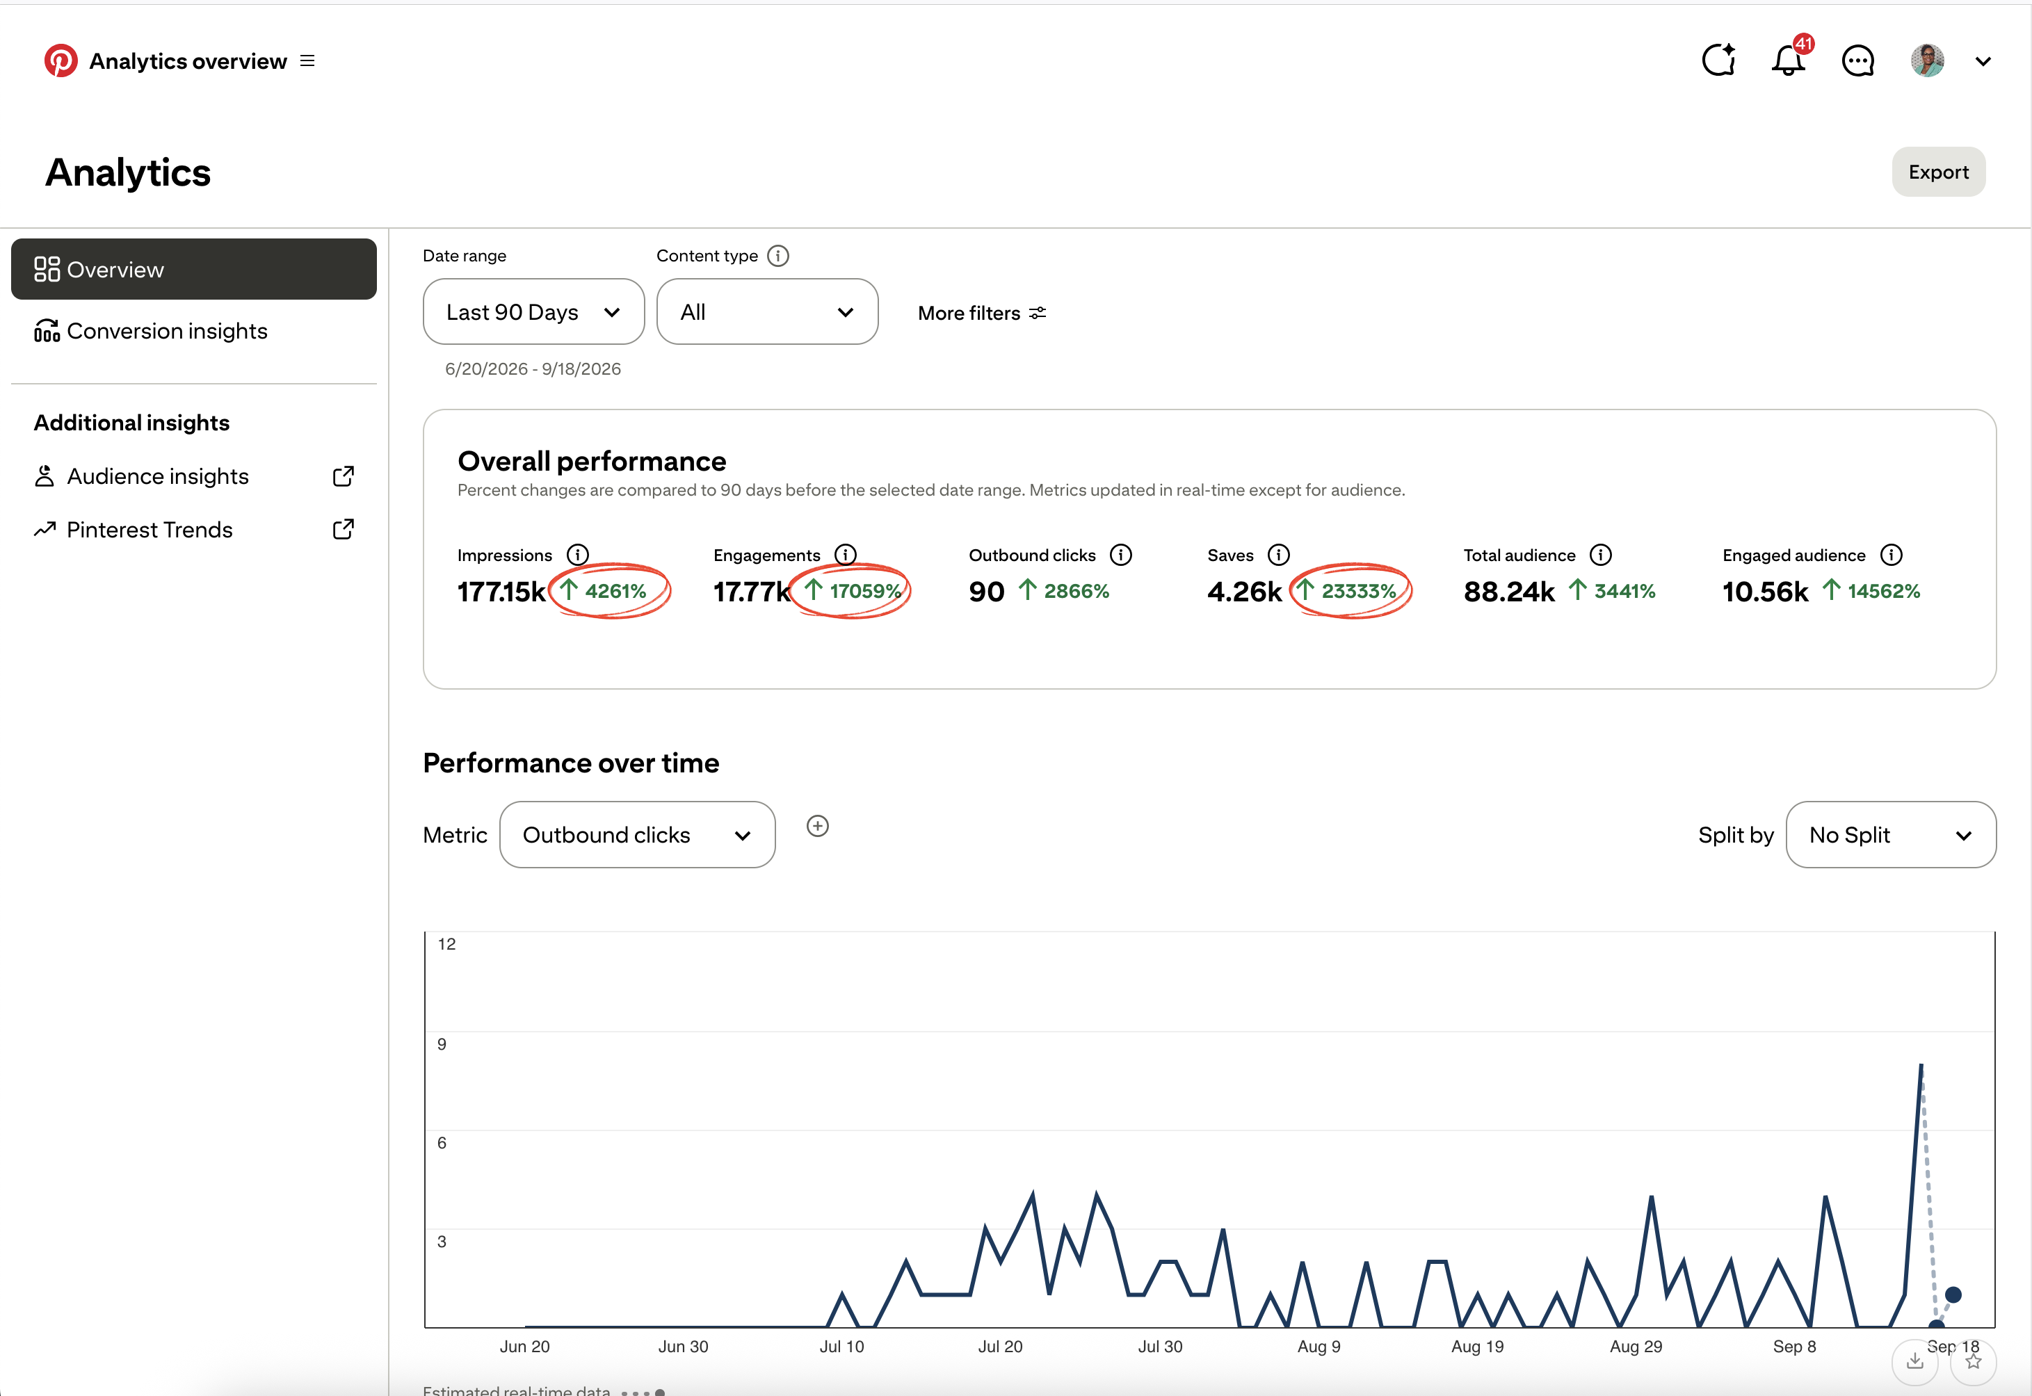Click the 177.15k Impressions value

501,592
